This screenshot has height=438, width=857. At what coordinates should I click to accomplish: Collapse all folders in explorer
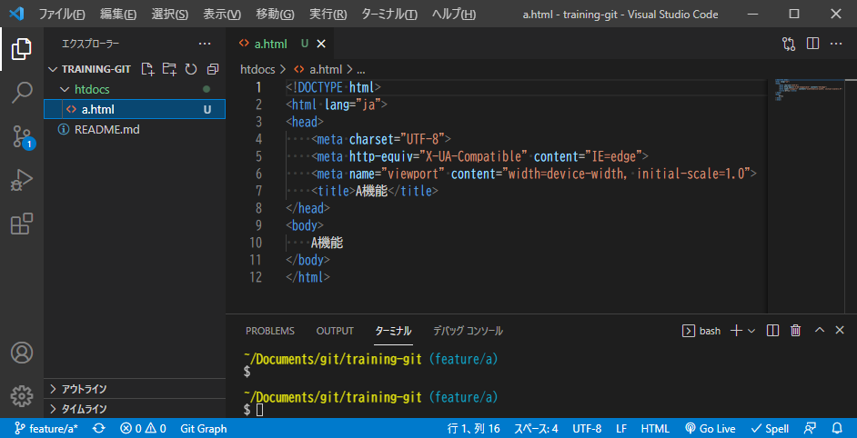pos(213,69)
